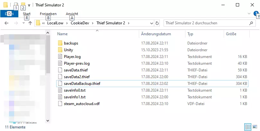The width and height of the screenshot is (260, 131).
Task: Open the recent locations dropdown arrow
Action: tap(23, 23)
